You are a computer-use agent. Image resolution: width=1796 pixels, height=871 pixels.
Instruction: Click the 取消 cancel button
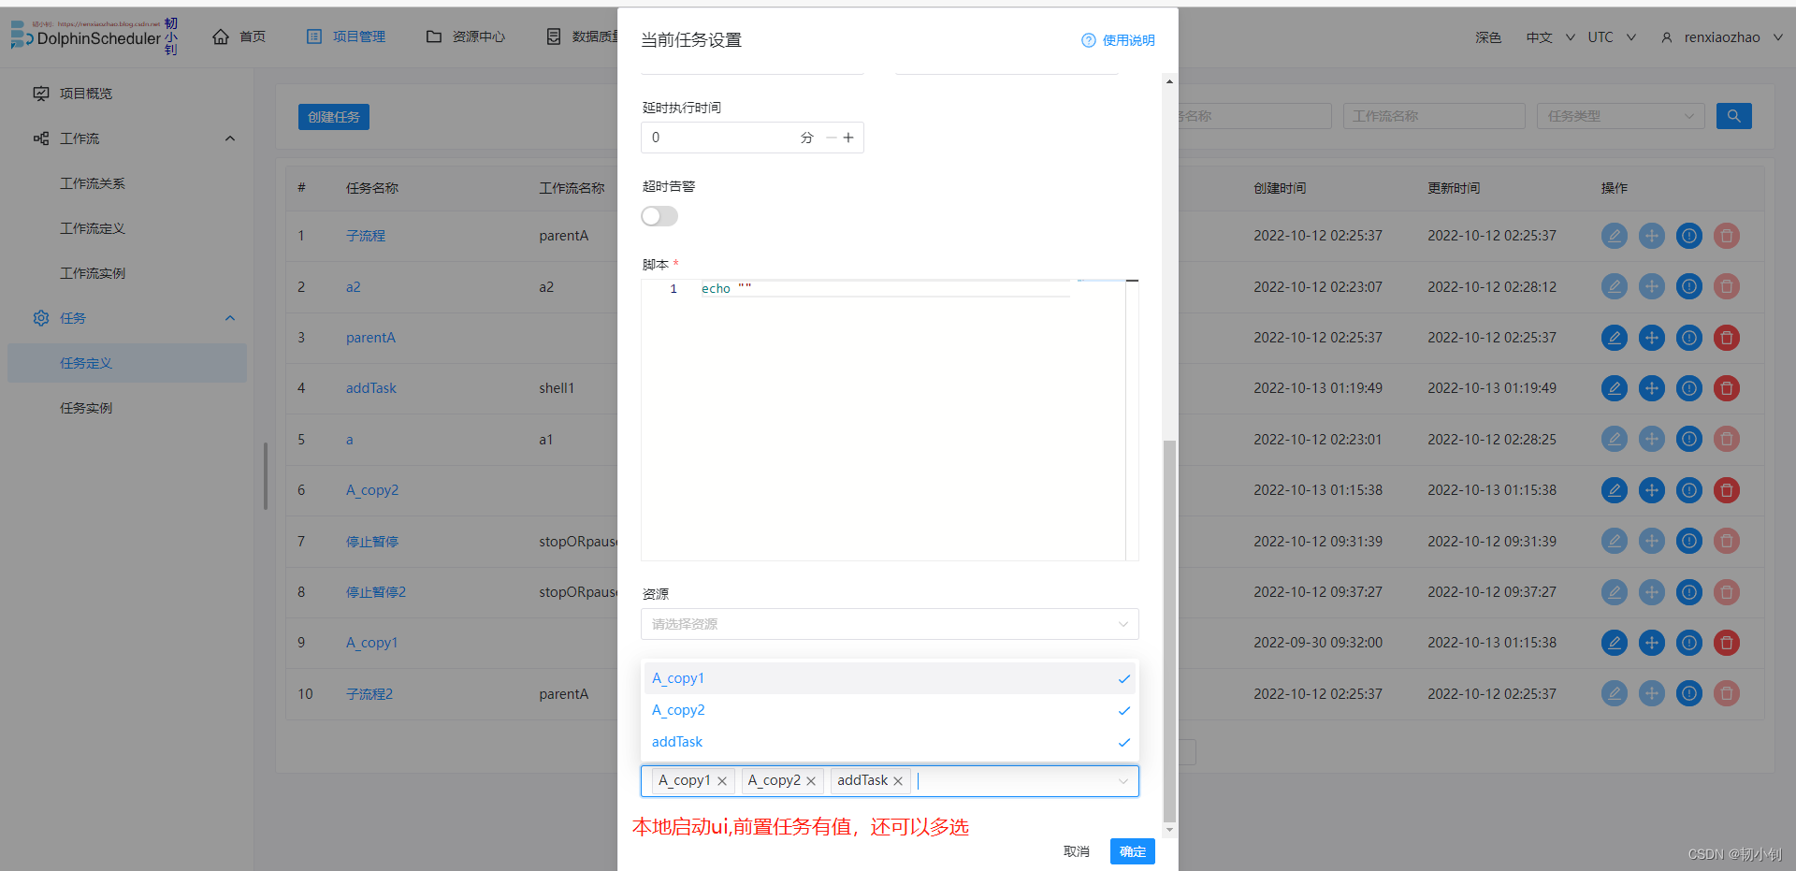1077,851
